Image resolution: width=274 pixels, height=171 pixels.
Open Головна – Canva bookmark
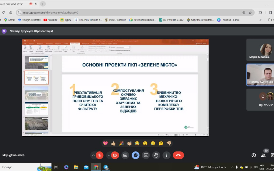pyautogui.click(x=228, y=20)
